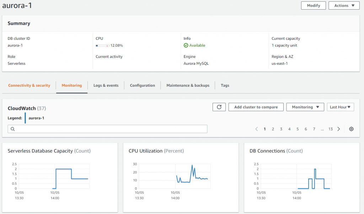Click the CloudWatch metrics search field

[107, 129]
